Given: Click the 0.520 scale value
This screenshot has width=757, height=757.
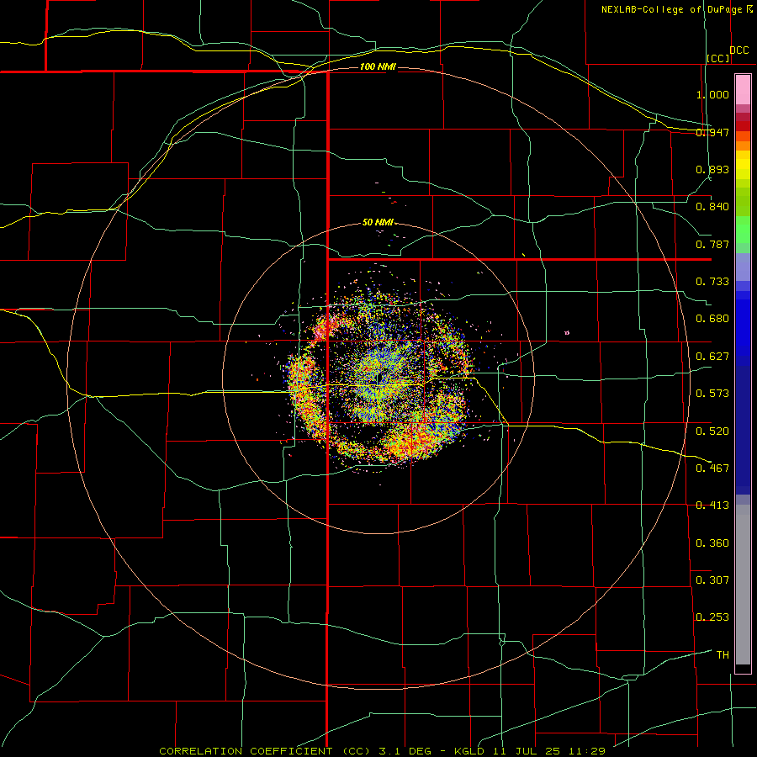Looking at the screenshot, I should point(712,431).
